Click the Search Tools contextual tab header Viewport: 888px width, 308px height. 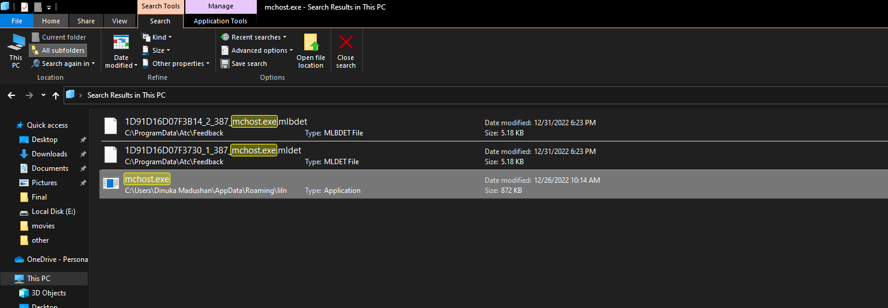[160, 7]
